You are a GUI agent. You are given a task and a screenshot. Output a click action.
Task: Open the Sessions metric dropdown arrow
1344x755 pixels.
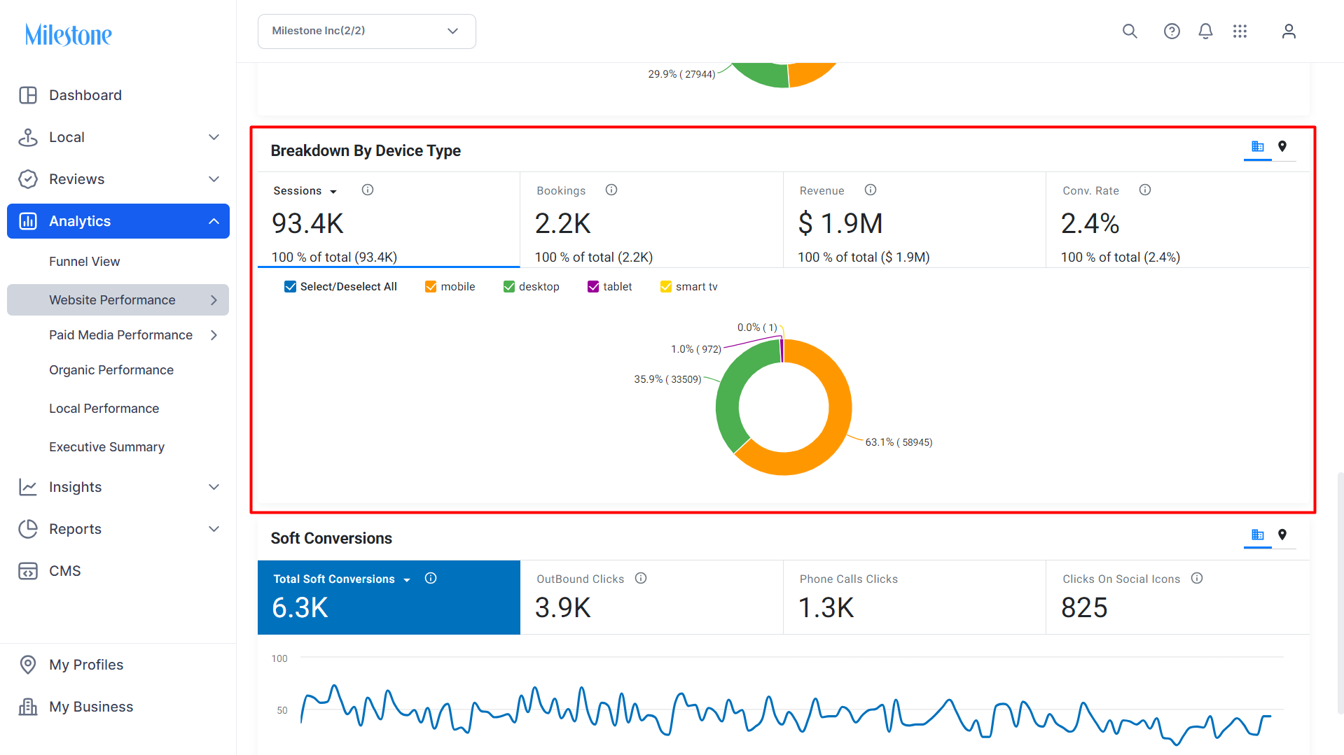(x=333, y=192)
